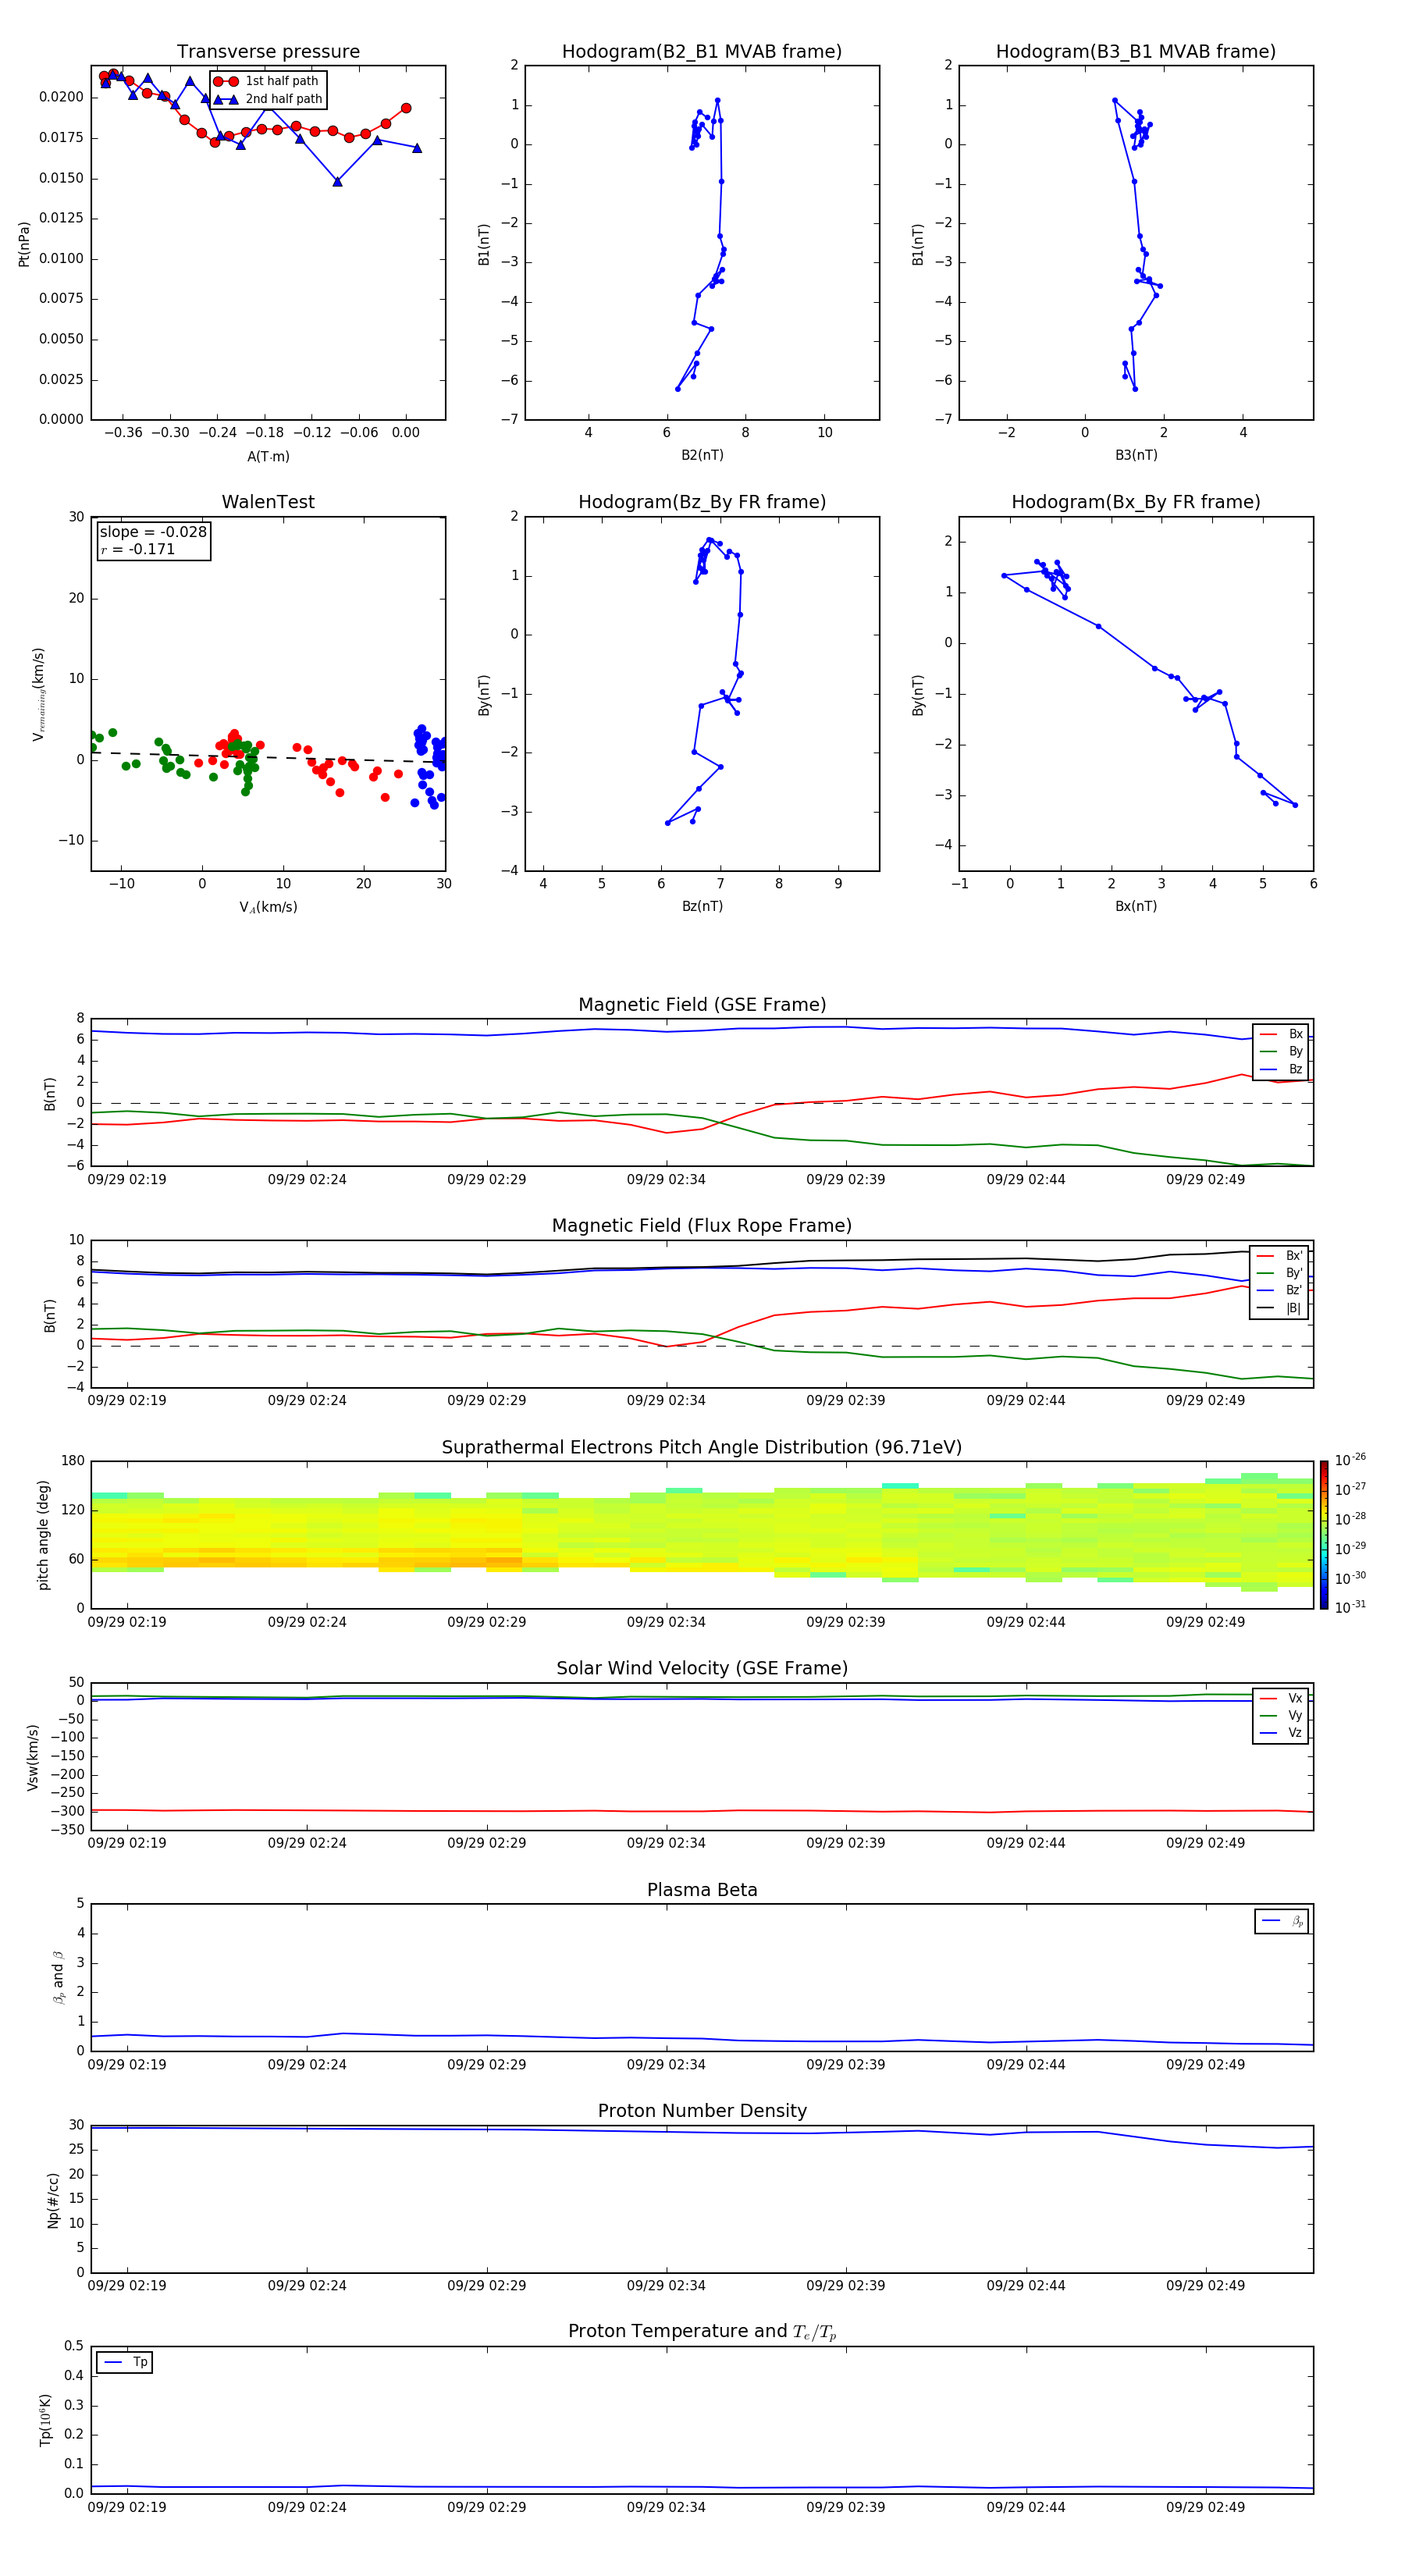The height and width of the screenshot is (2576, 1405).
Task: Click Vy legend entry in solar wind panel
Action: click(1281, 1715)
